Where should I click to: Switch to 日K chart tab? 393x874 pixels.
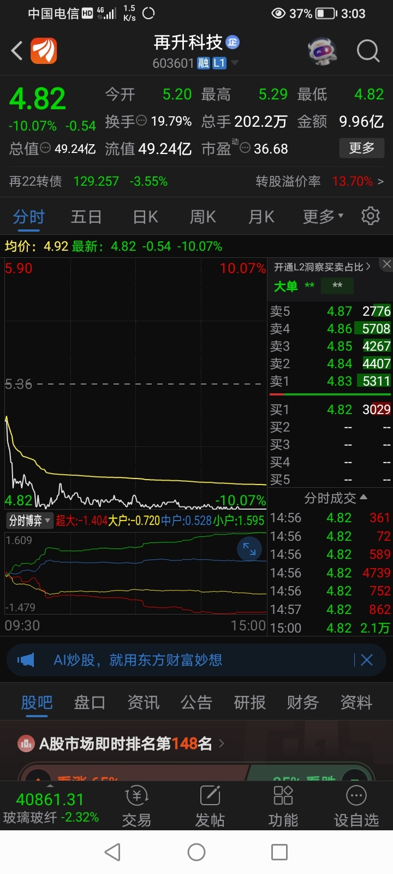[145, 217]
